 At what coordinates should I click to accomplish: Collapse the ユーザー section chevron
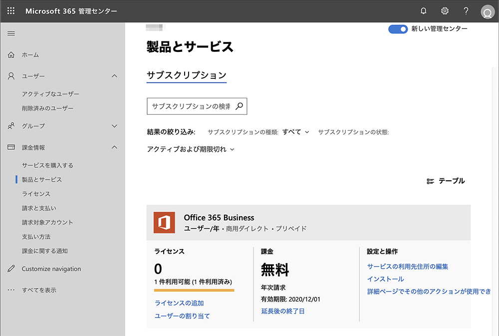(x=115, y=76)
